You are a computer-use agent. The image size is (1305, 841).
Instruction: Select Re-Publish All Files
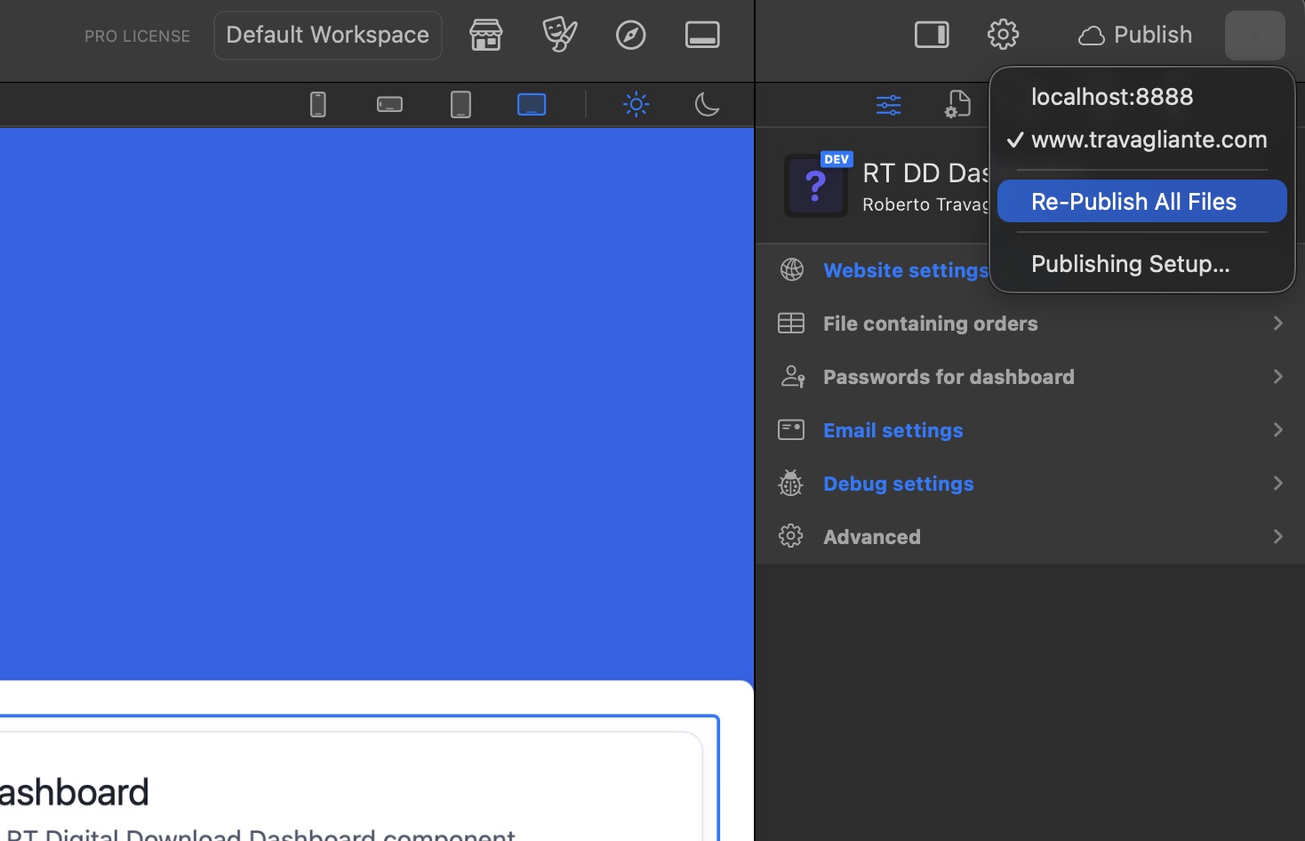(1142, 202)
